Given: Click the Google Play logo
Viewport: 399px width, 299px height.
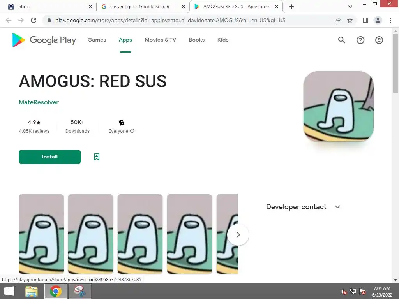Looking at the screenshot, I should pos(44,40).
